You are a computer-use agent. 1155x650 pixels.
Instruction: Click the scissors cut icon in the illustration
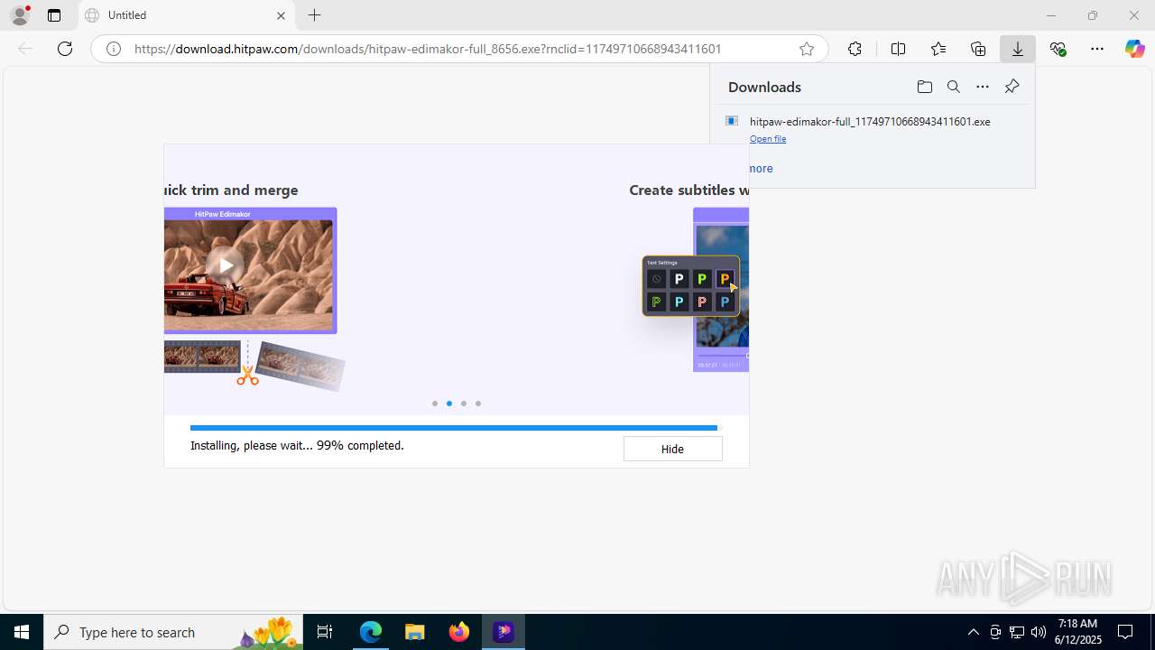point(247,376)
